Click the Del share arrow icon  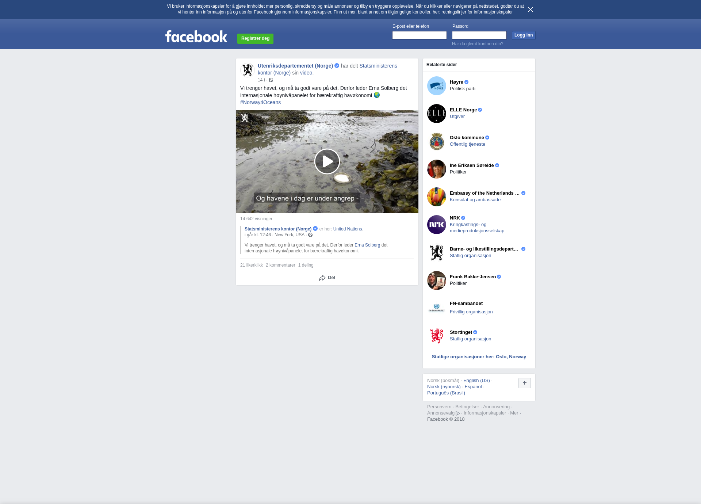pos(322,278)
